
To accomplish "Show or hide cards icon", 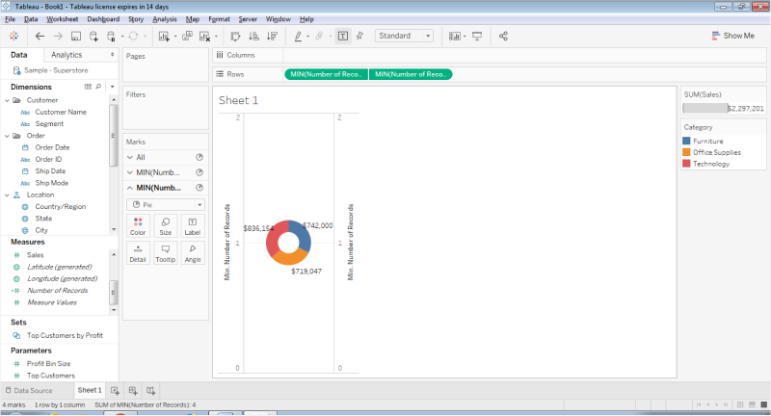I will (454, 36).
